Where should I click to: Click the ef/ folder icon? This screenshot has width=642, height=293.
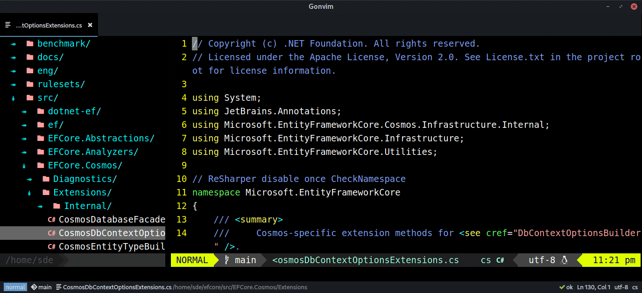coord(40,125)
